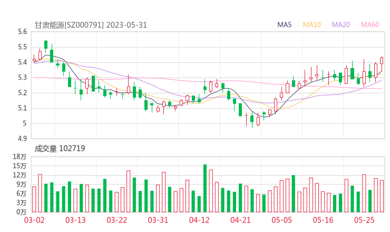Click the 5.3 price axis label
This screenshot has height=232, width=390.
22,78
